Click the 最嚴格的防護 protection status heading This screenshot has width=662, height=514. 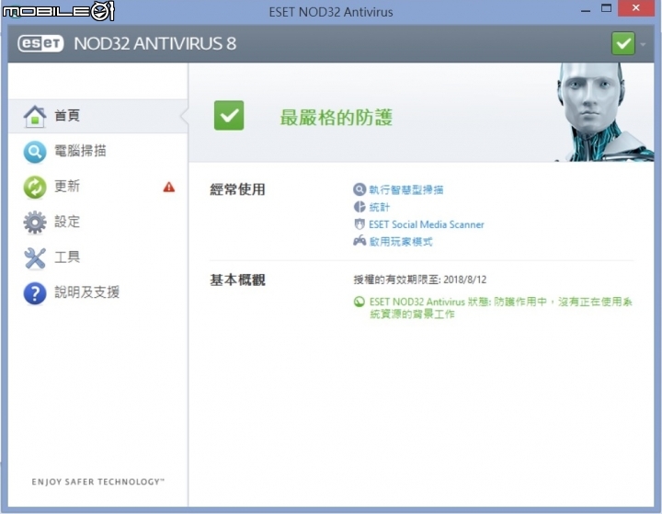(x=337, y=117)
